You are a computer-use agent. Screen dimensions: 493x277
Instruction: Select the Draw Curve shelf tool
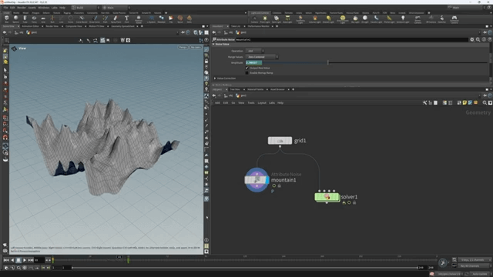[95, 18]
